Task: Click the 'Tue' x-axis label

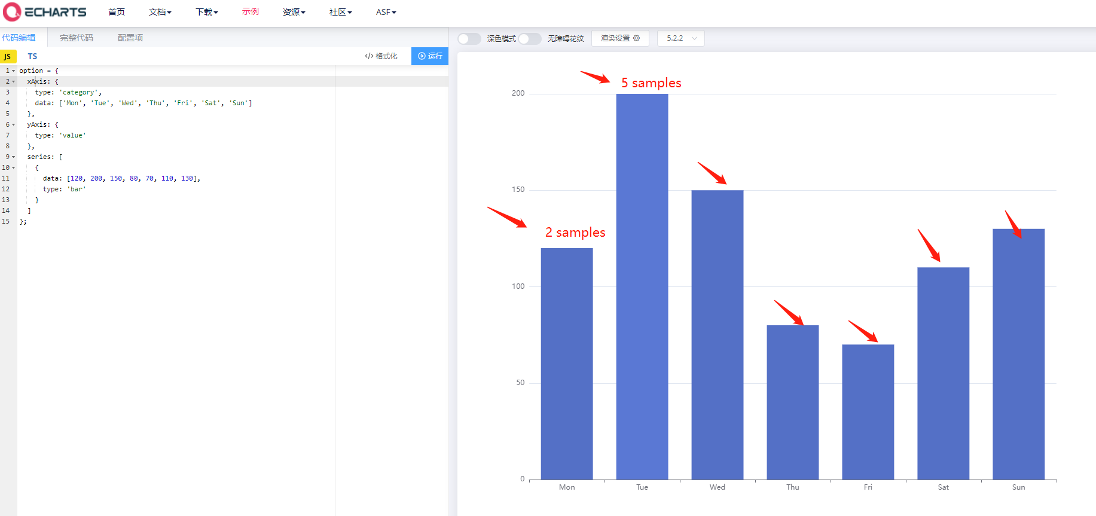Action: pyautogui.click(x=642, y=487)
